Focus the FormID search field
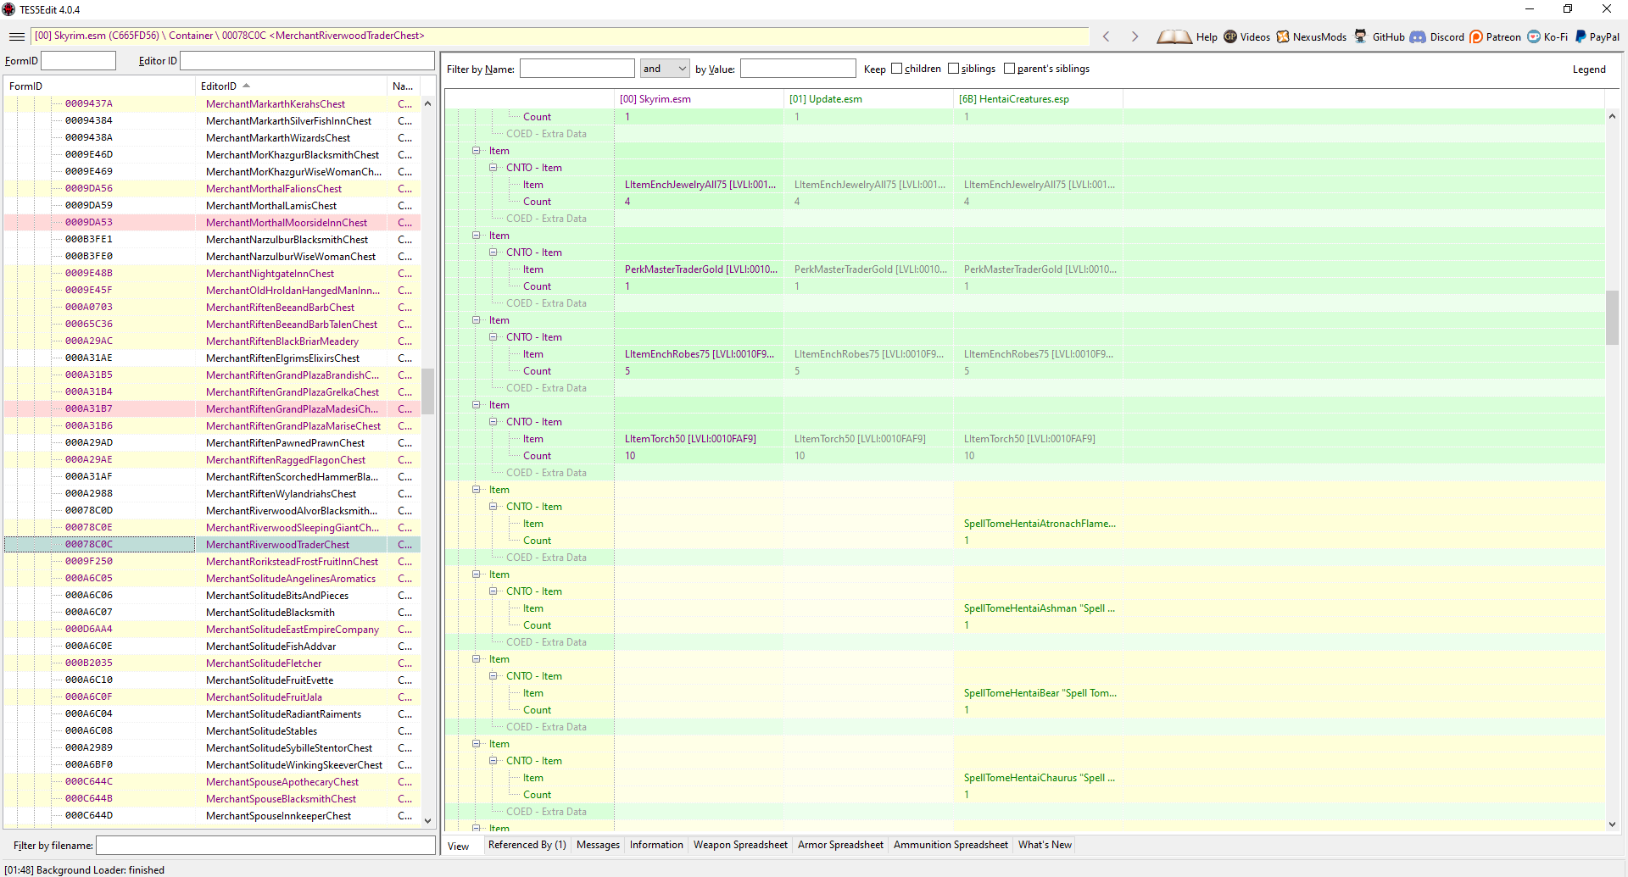Image resolution: width=1628 pixels, height=877 pixels. click(x=78, y=61)
